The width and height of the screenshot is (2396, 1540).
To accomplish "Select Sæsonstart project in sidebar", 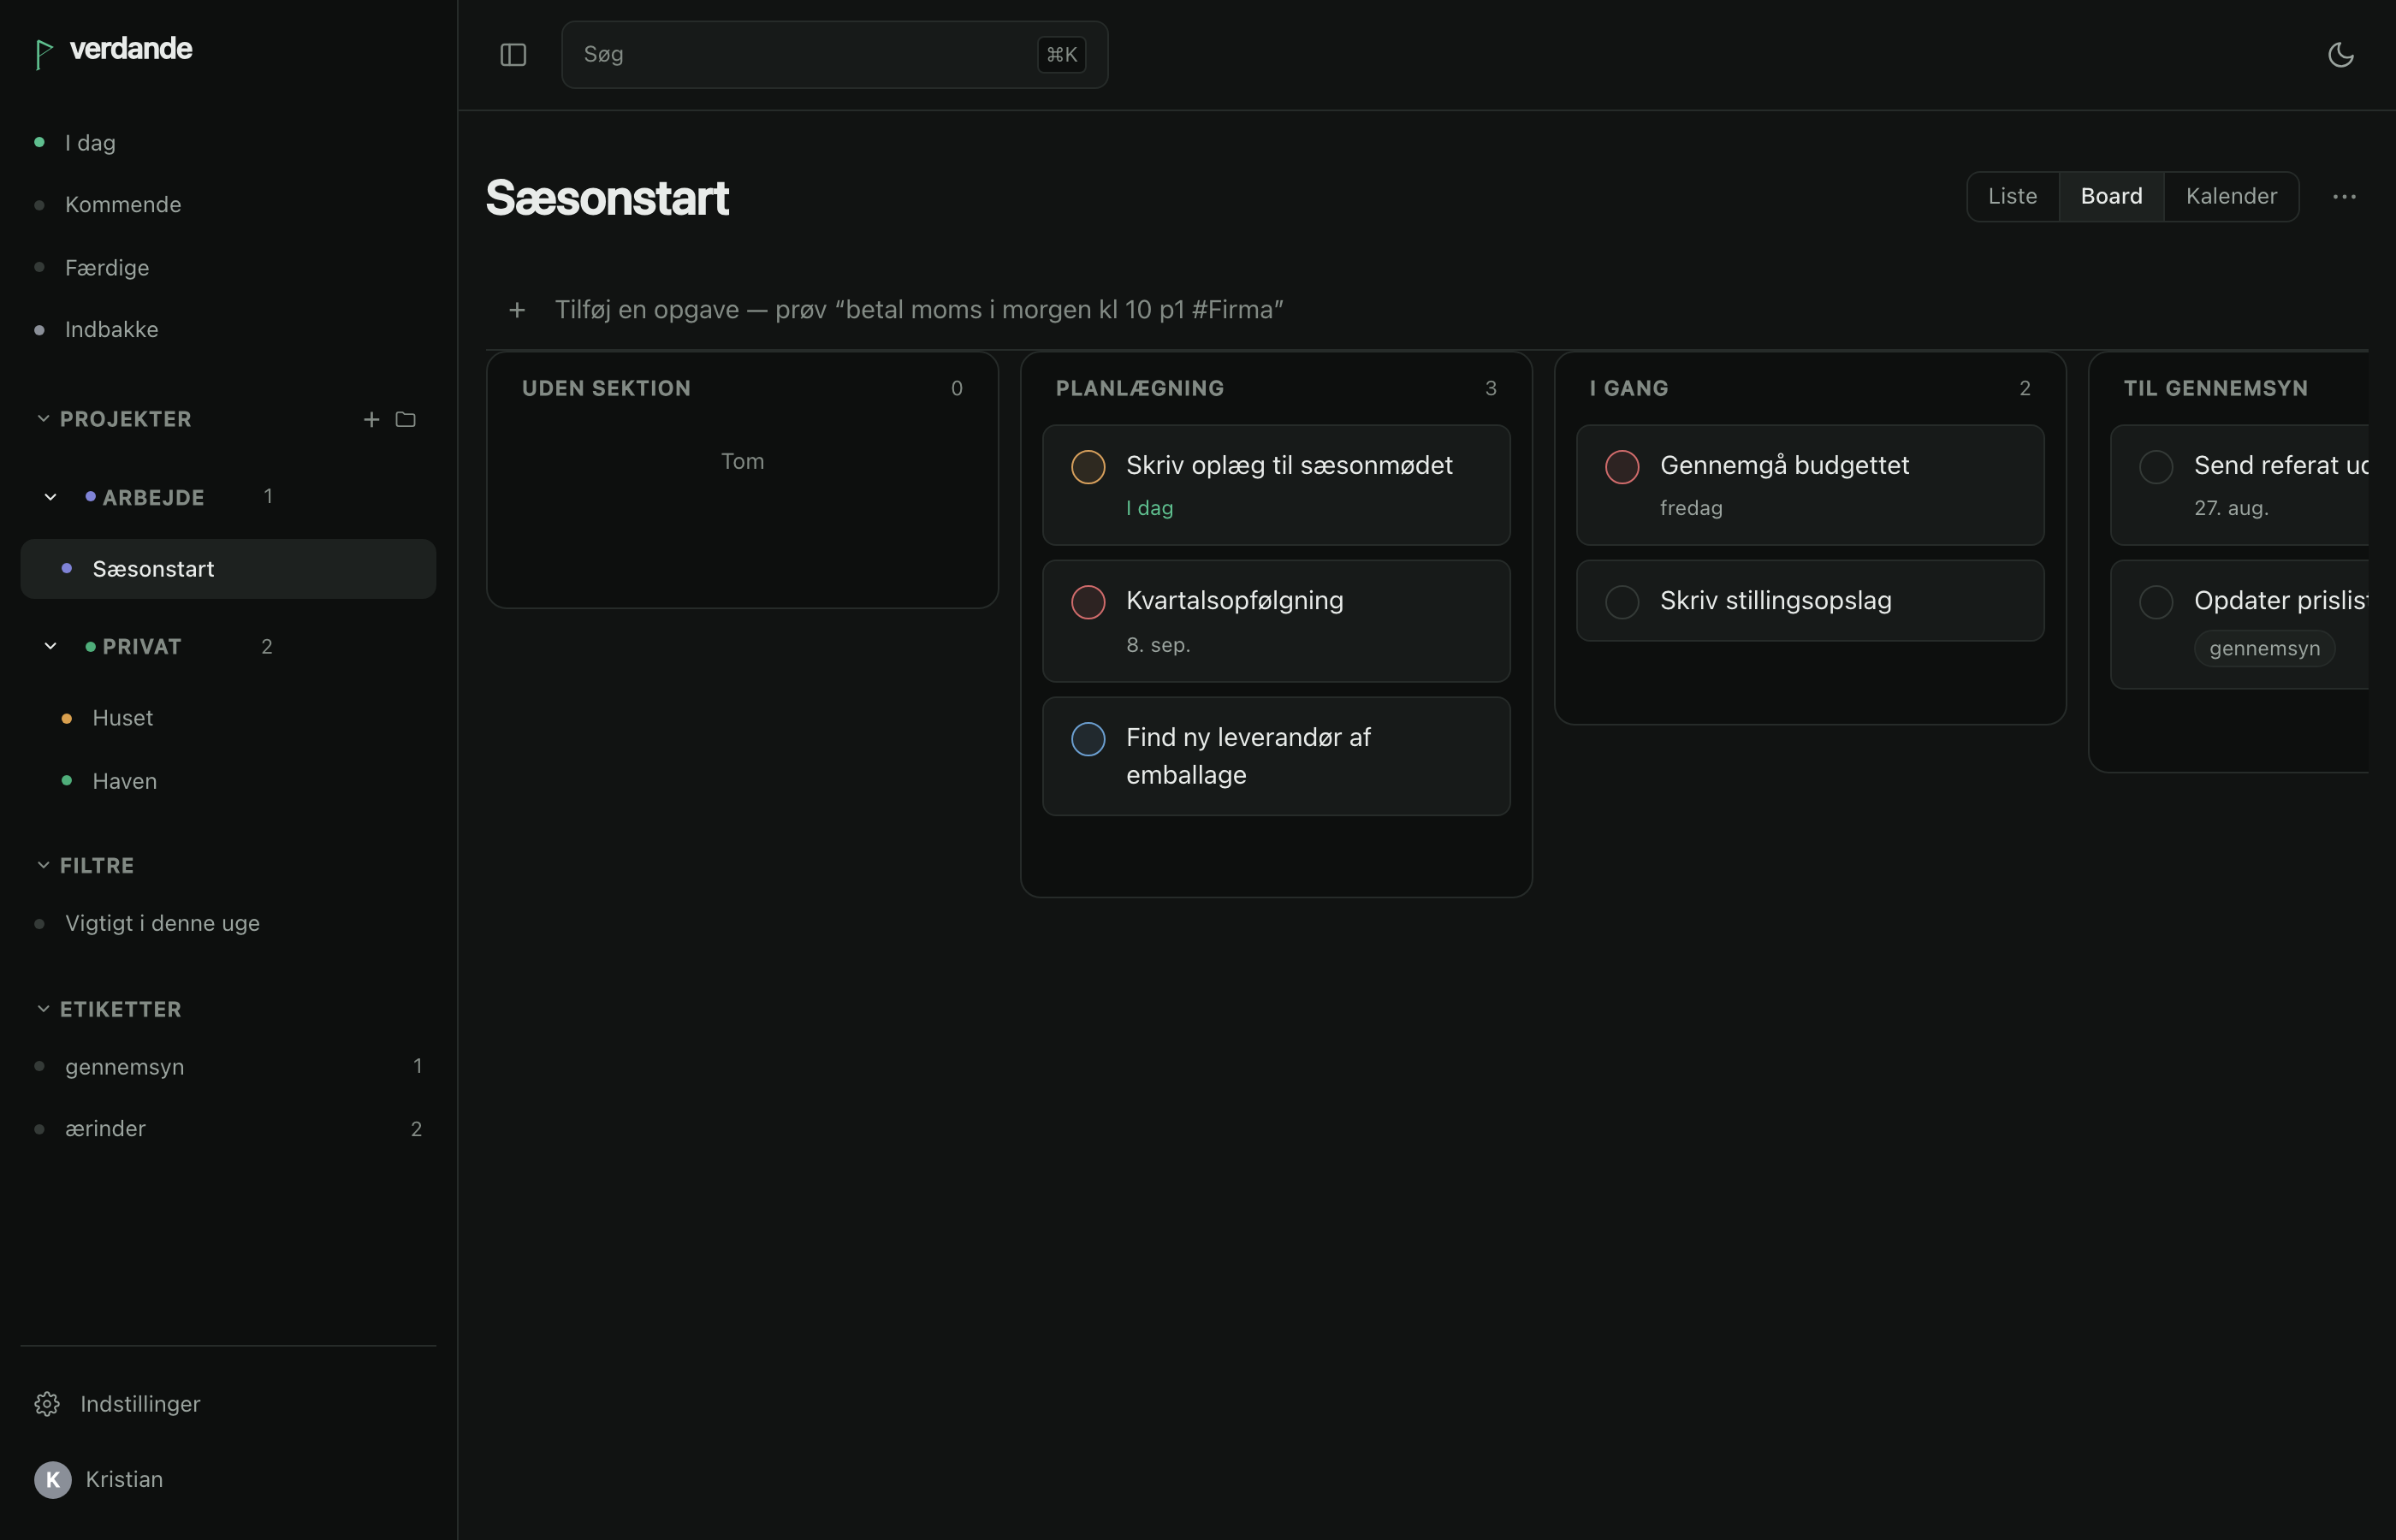I will (228, 569).
